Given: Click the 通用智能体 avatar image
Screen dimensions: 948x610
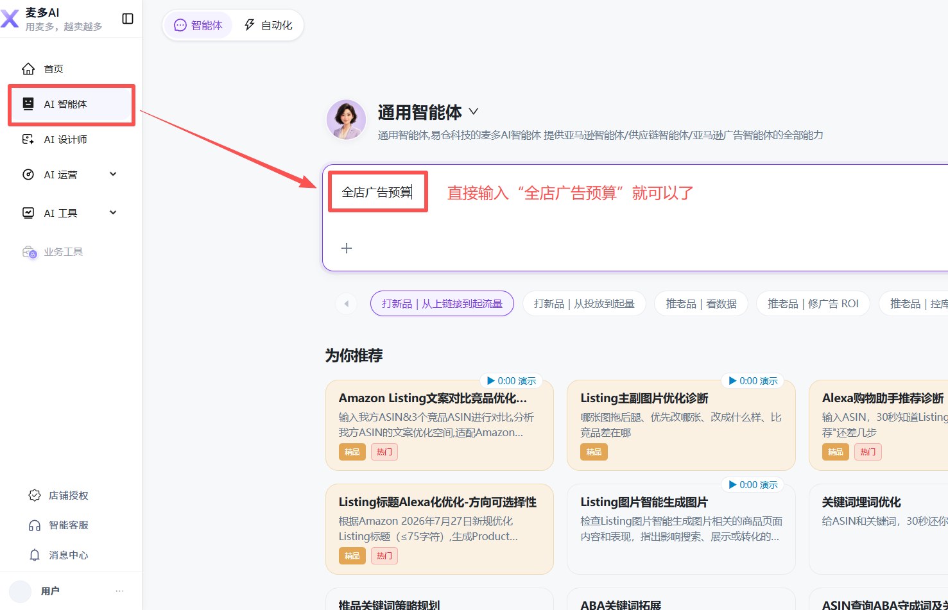Looking at the screenshot, I should coord(346,120).
